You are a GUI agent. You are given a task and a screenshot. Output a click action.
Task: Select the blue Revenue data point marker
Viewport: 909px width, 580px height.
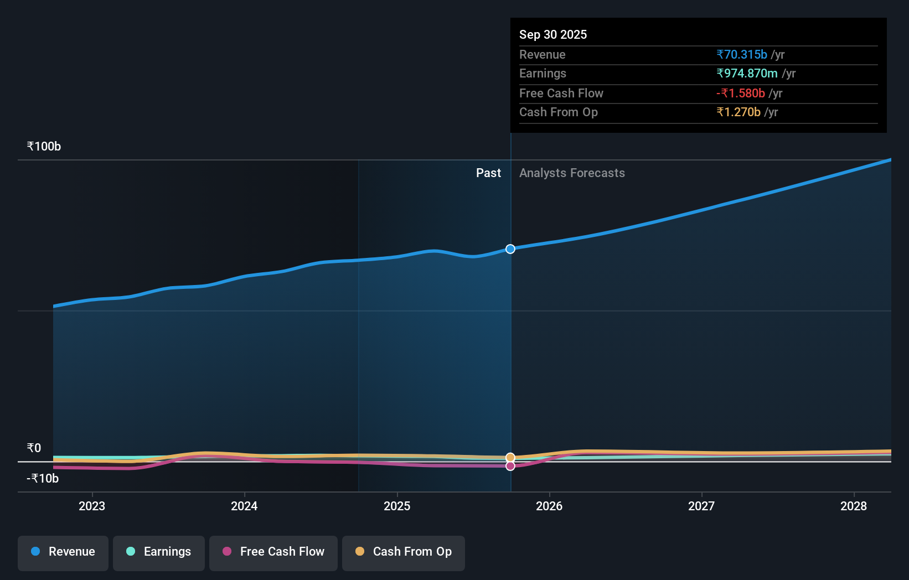510,249
